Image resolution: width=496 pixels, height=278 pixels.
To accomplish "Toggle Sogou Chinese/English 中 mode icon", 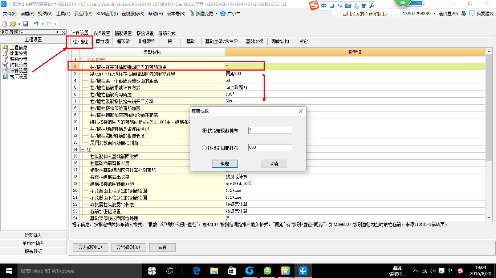I will 324,6.
